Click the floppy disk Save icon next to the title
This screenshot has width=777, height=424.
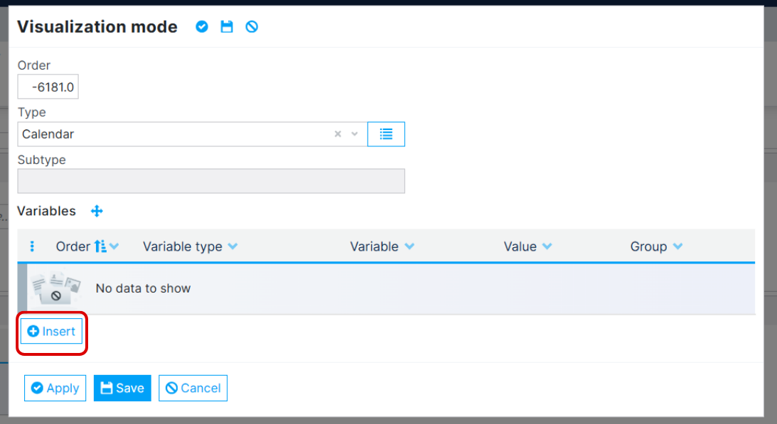pos(227,26)
